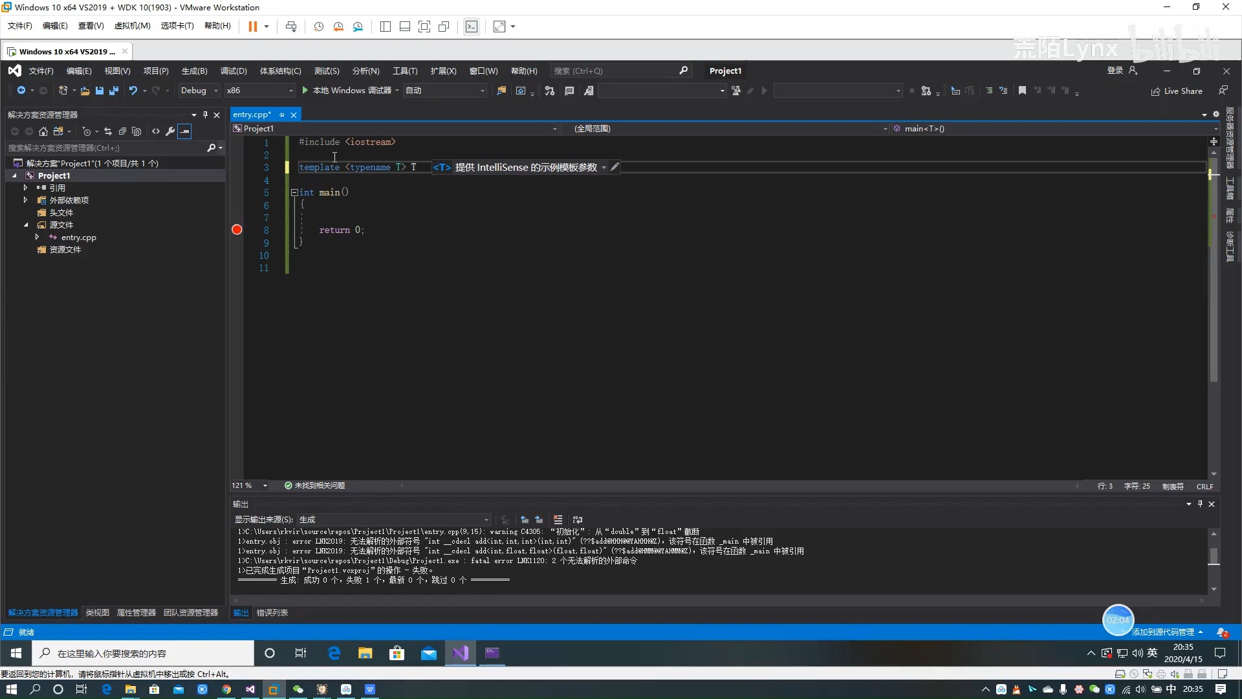Viewport: 1242px width, 699px height.
Task: Click the Visual Studio search box
Action: coord(621,71)
